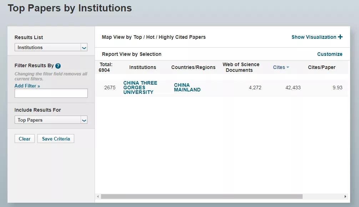Click the horizontal scrollbar thumb
The width and height of the screenshot is (359, 207).
(202, 197)
